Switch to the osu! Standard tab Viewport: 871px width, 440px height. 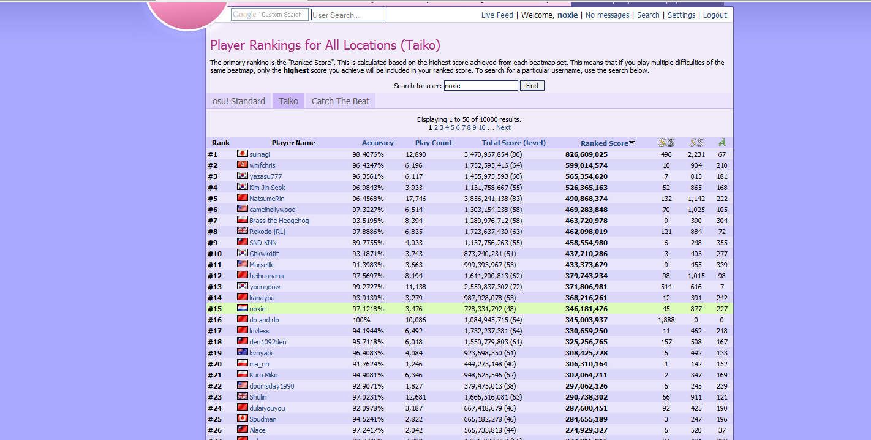click(x=239, y=101)
